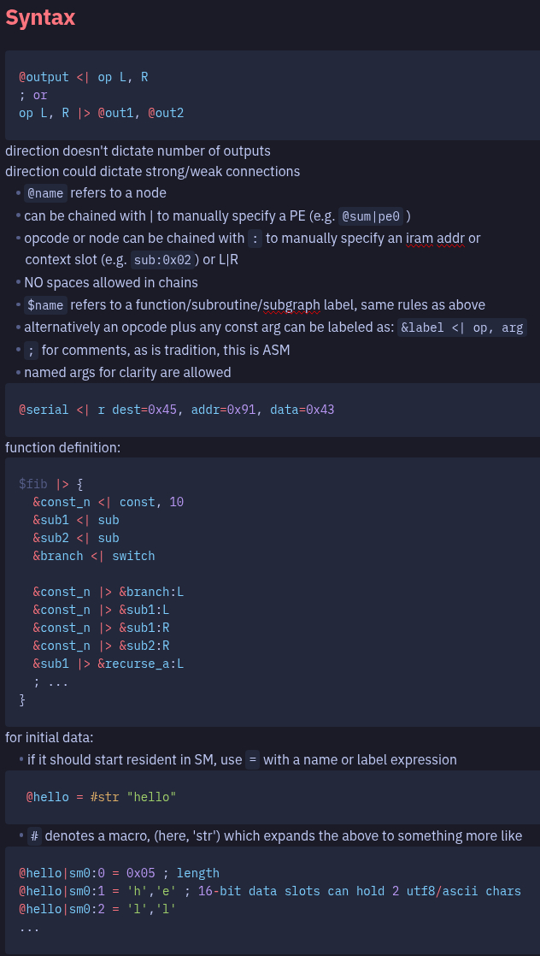The image size is (540, 956).
Task: Click the Syntax heading
Action: (x=40, y=18)
